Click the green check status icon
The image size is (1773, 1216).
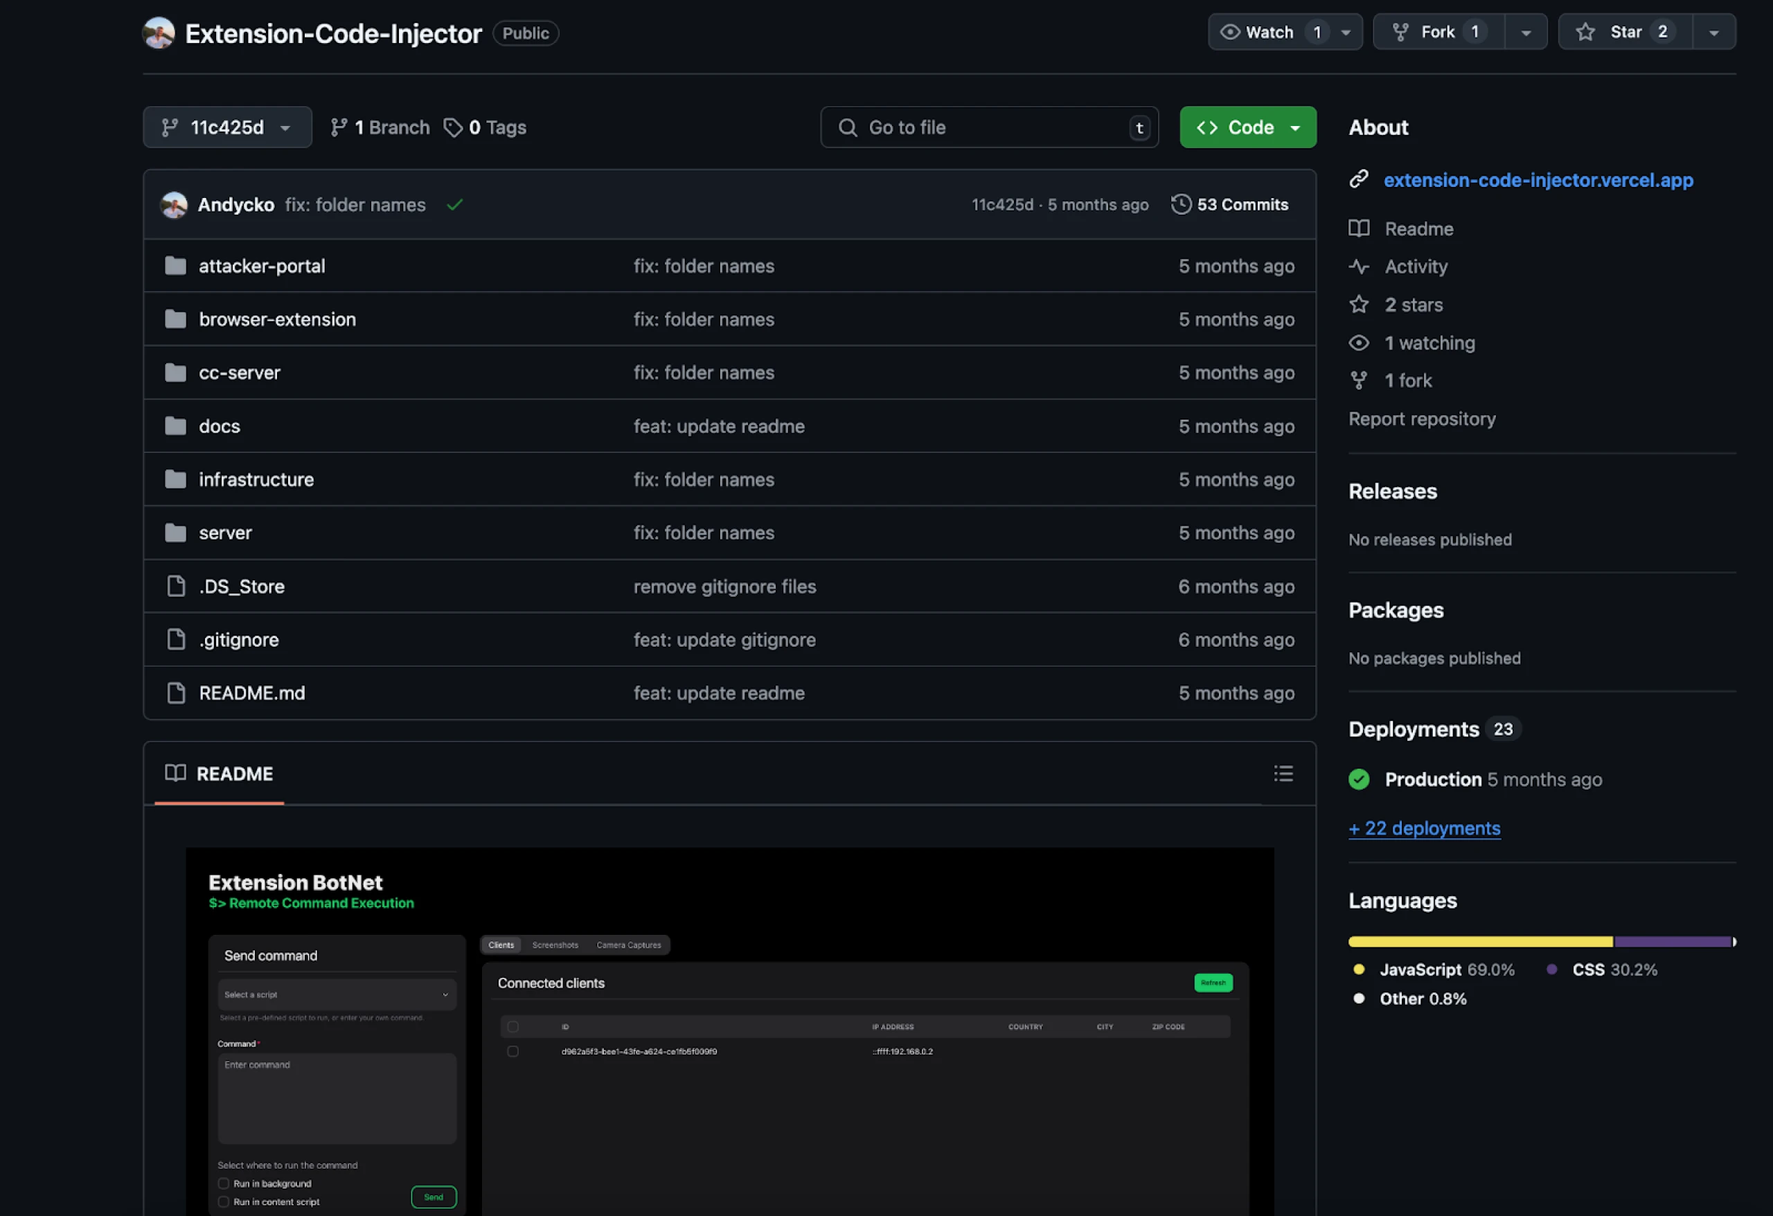click(x=455, y=204)
